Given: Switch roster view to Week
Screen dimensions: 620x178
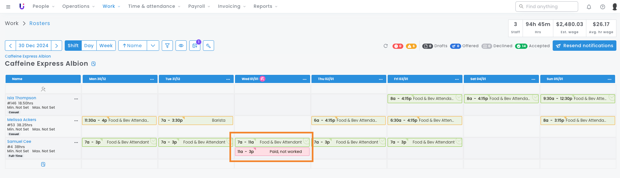Looking at the screenshot, I should [106, 46].
